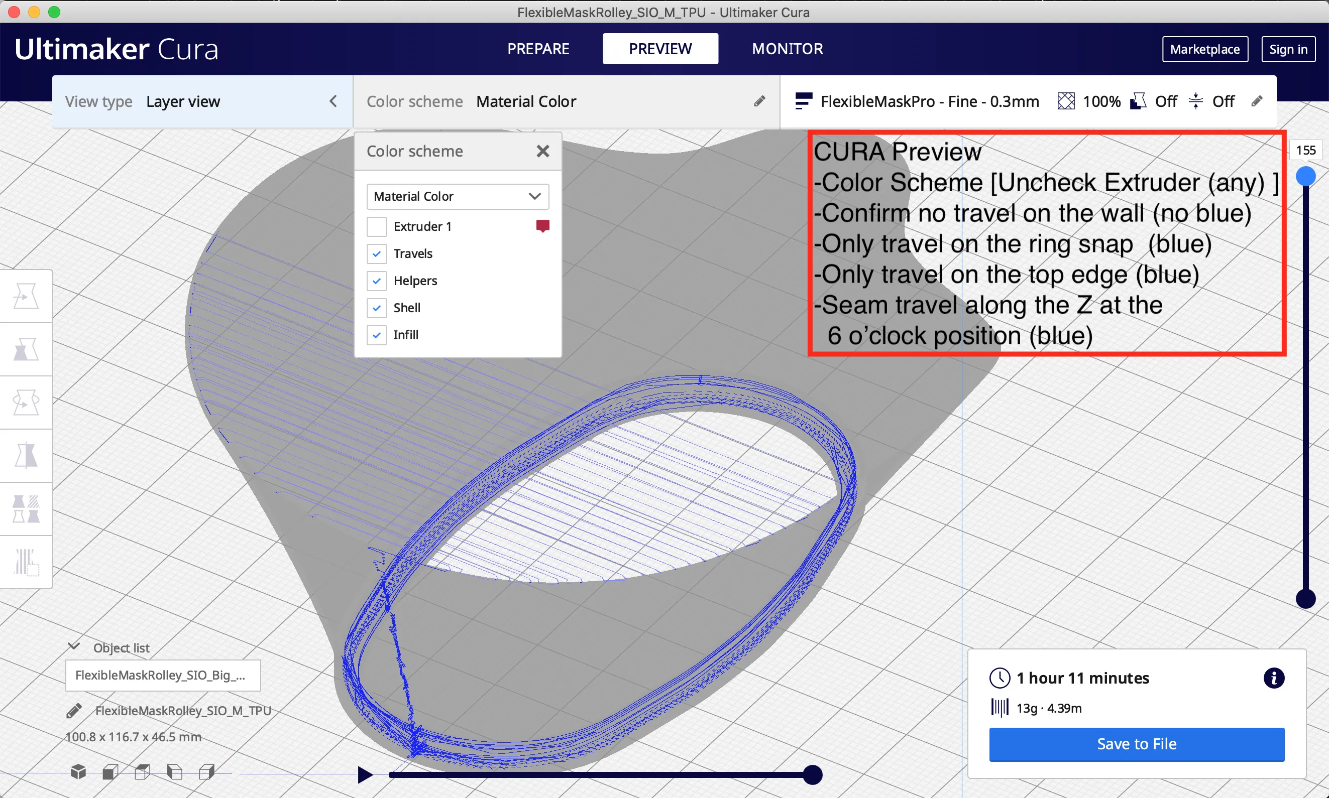Screen dimensions: 1329x798
Task: Click the layer number field showing 155
Action: (x=1305, y=150)
